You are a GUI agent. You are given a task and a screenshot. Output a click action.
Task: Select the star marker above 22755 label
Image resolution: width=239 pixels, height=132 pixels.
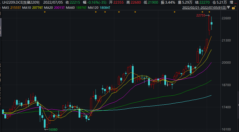click(x=202, y=12)
